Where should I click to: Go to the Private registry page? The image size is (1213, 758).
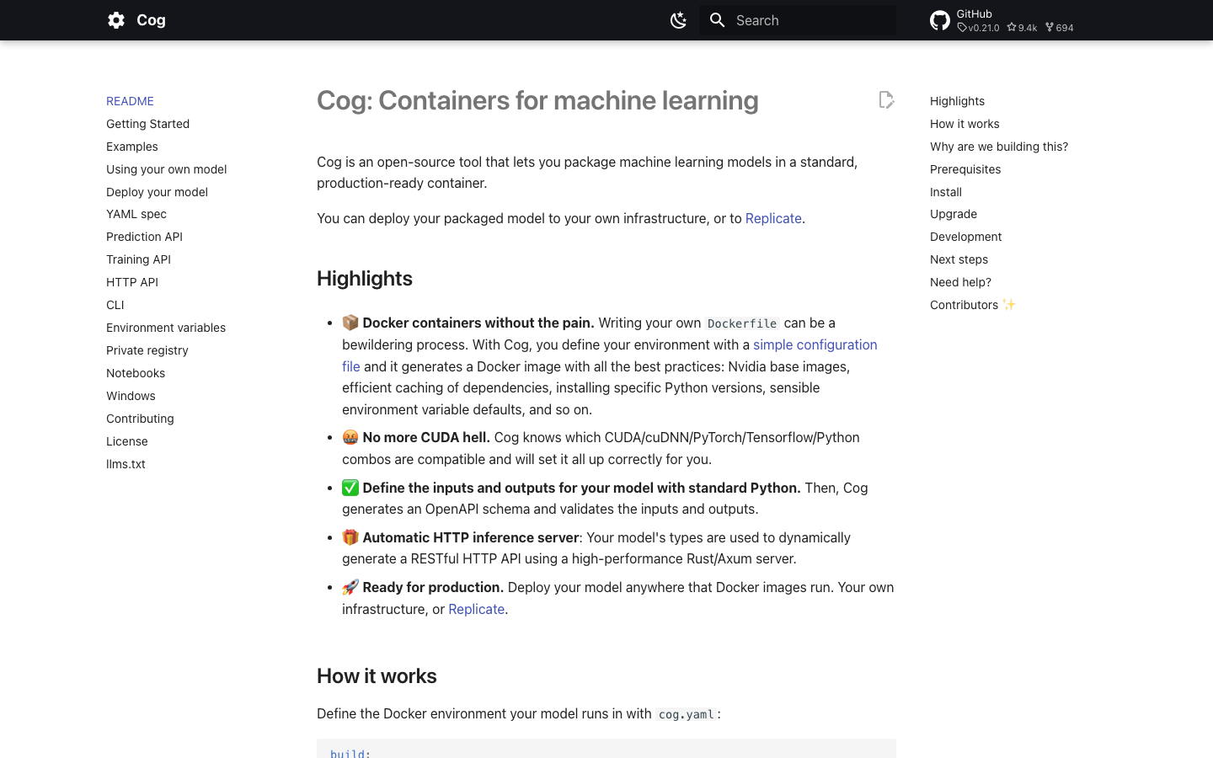pyautogui.click(x=147, y=350)
